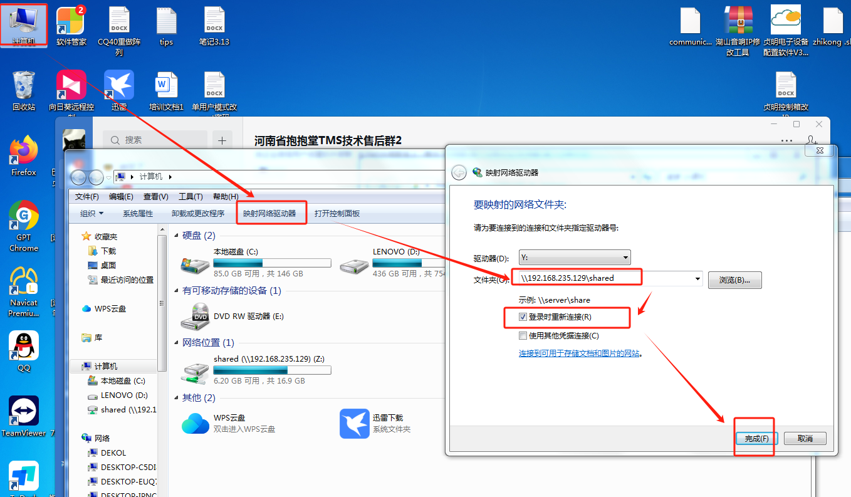The image size is (851, 497).
Task: Click the plus button beside chat search
Action: coord(222,140)
